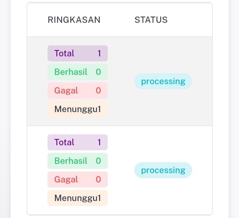Click the Gagal count 0 in white row
239x218 pixels.
(x=98, y=179)
